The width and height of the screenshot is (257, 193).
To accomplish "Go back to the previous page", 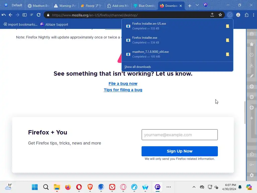I will pyautogui.click(x=11, y=15).
